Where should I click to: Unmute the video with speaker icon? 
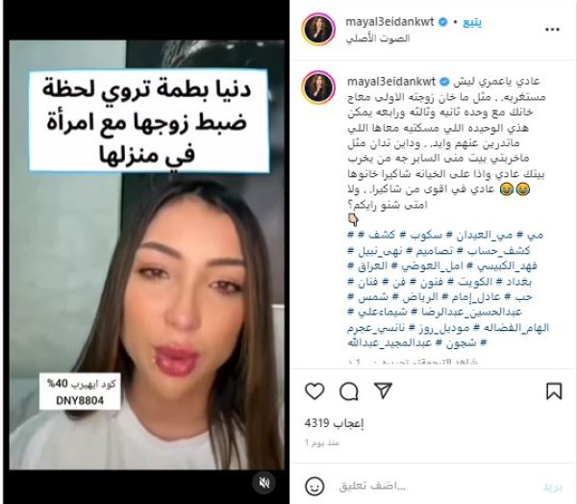[x=264, y=482]
